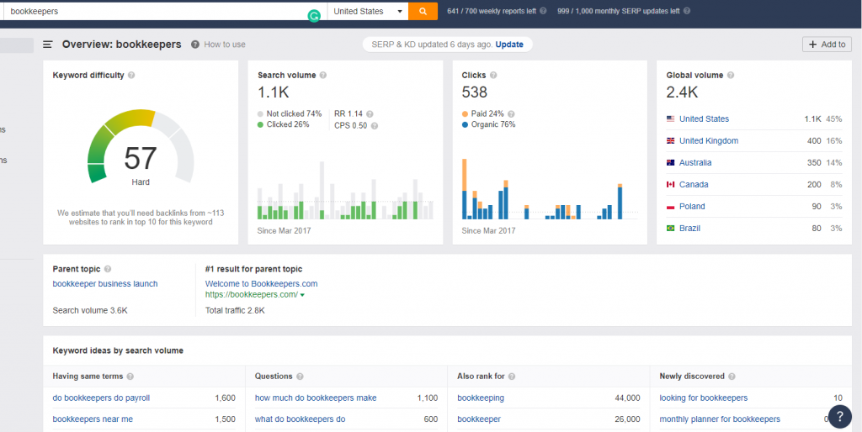Click the orange search button

(x=423, y=11)
